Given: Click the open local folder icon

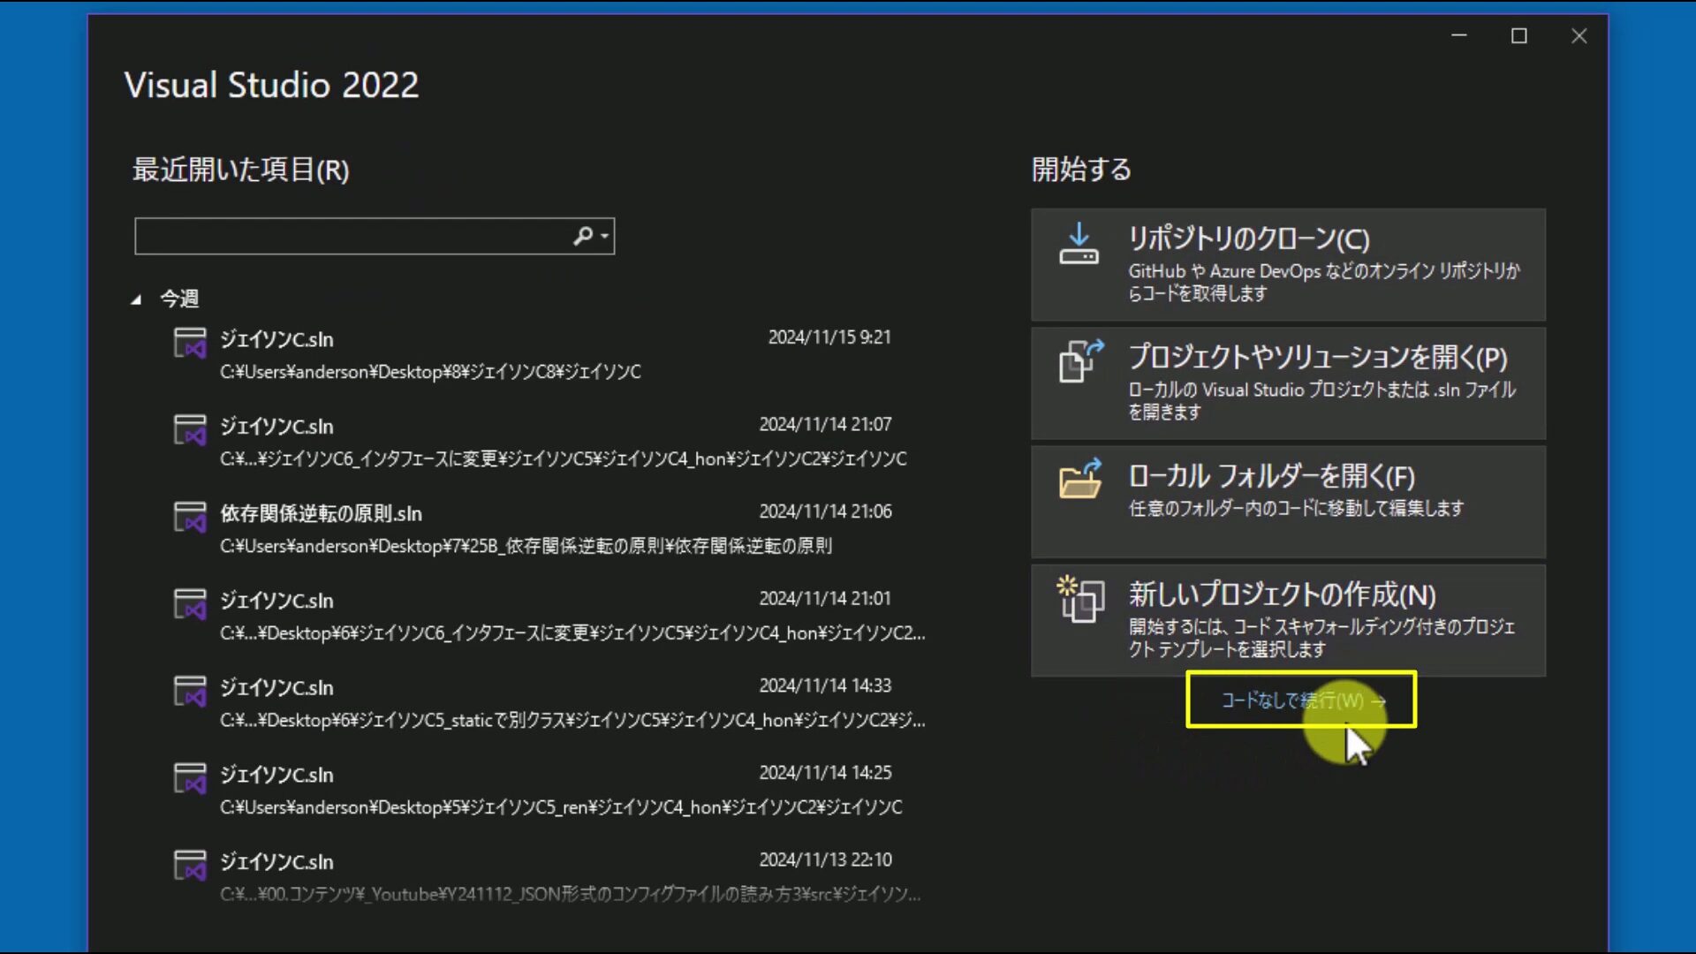Looking at the screenshot, I should click(1080, 479).
